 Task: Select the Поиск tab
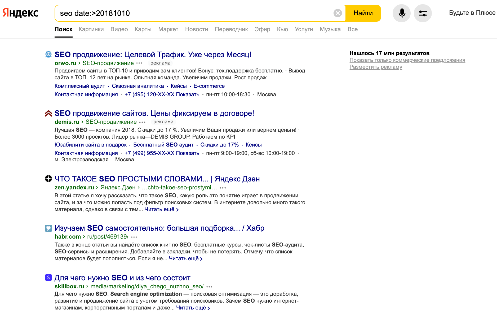tap(64, 29)
